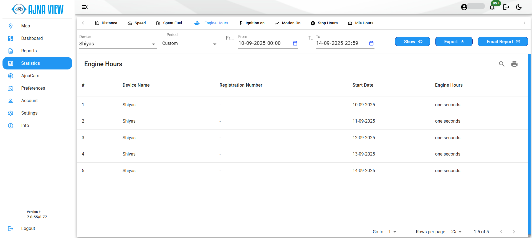
Task: Print the Engine Hours table
Action: (514, 64)
